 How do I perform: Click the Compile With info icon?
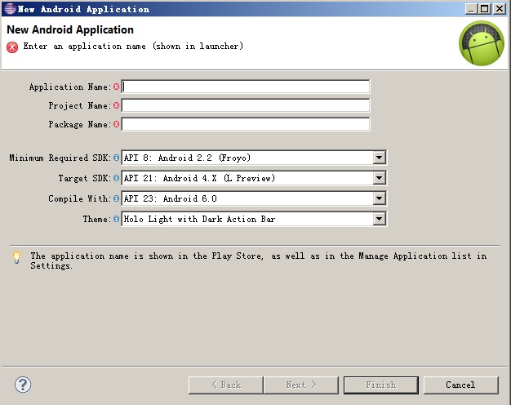coord(116,198)
